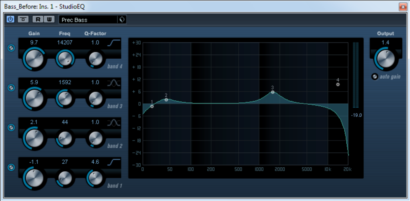Close the StudioEQ plugin window

tap(402, 6)
